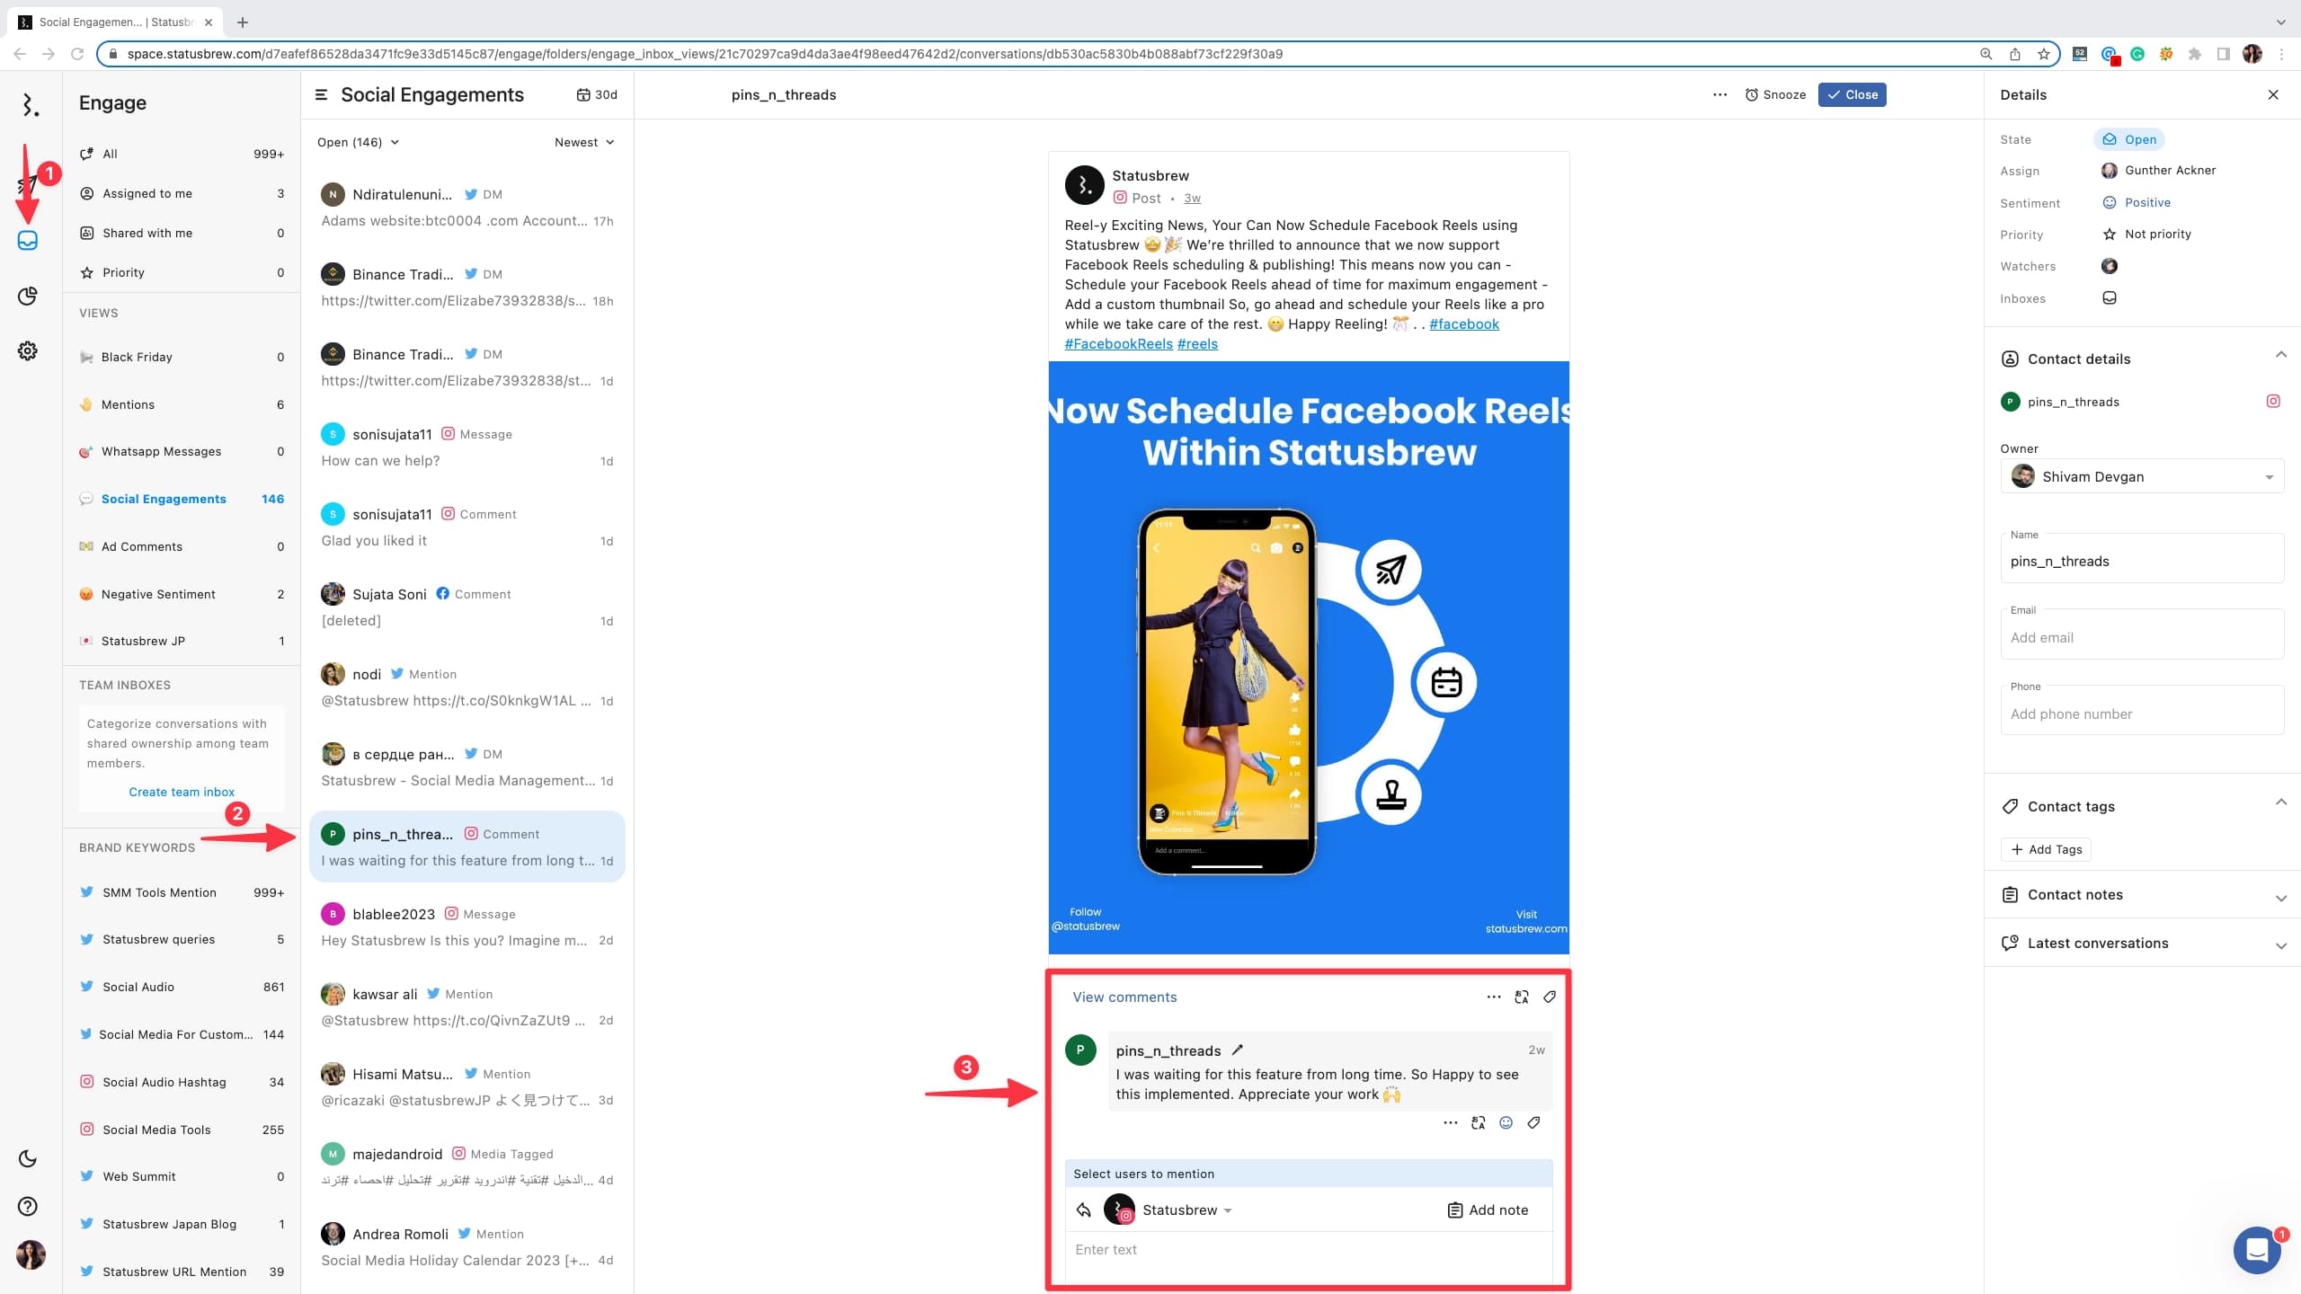Open the Owner dropdown Shivam Devgan

(2142, 476)
